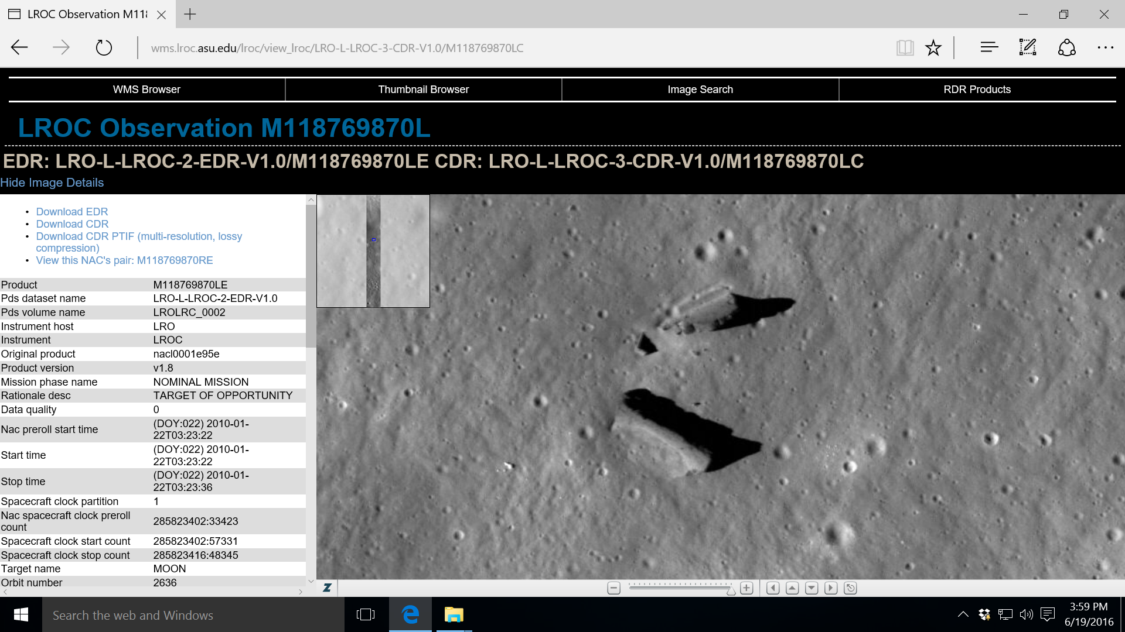This screenshot has width=1125, height=632.
Task: Click Download CDR PTIF link
Action: tap(139, 242)
